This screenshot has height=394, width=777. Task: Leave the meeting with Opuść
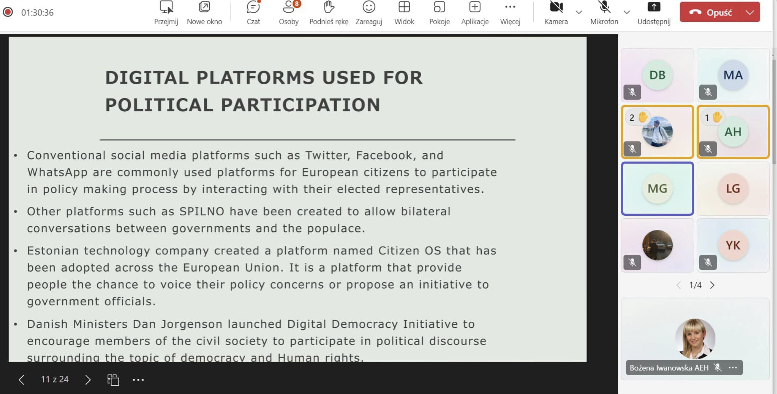click(x=710, y=12)
